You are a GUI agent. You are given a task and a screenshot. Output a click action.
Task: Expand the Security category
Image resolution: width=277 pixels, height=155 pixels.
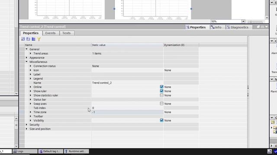[26, 124]
